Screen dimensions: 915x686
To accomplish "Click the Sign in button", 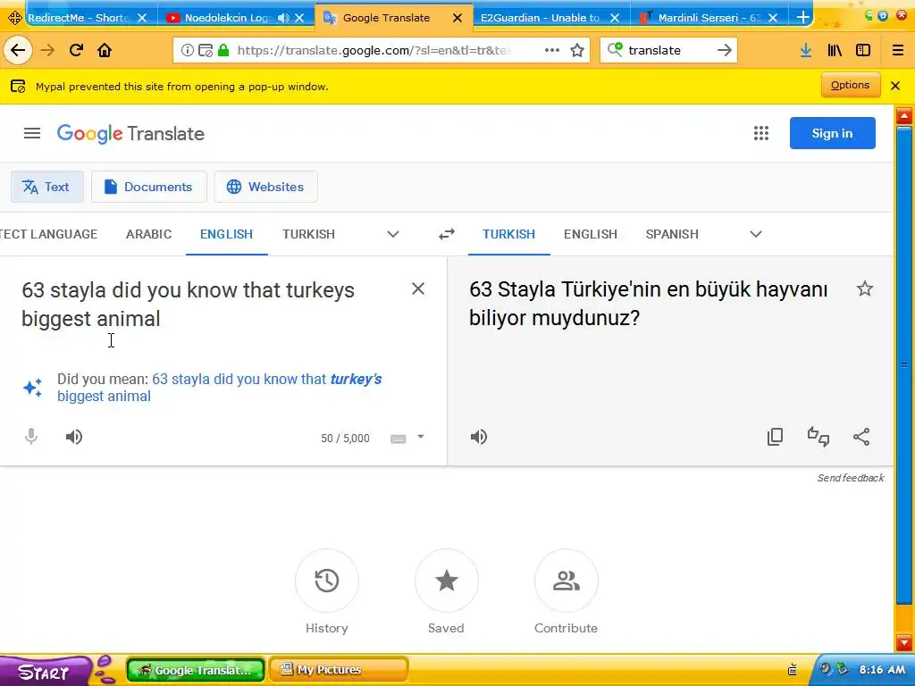I will [x=832, y=133].
